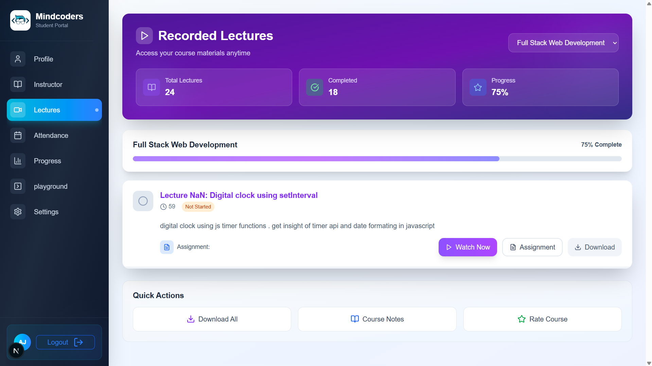Click the play icon beside Recorded Lectures heading
Viewport: 652px width, 366px height.
144,35
